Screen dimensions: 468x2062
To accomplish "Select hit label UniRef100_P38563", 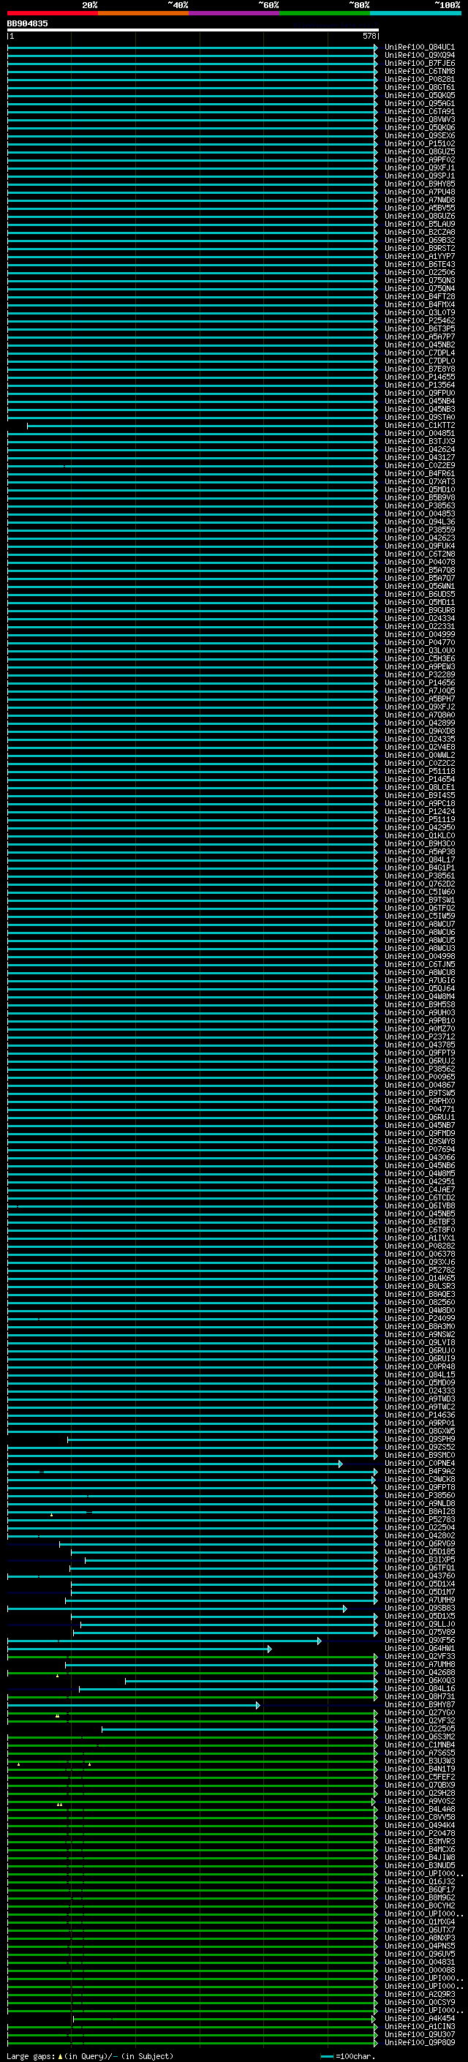I will pos(419,506).
